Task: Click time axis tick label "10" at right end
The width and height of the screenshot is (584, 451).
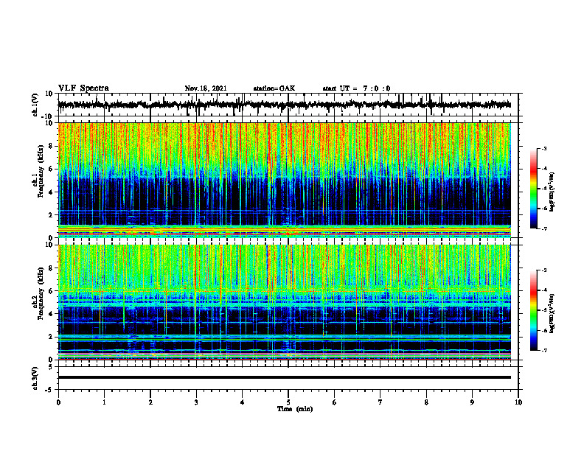Action: coord(518,402)
